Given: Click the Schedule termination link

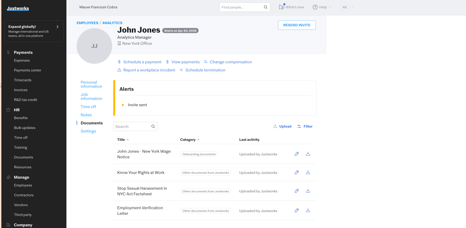Looking at the screenshot, I should click(205, 70).
